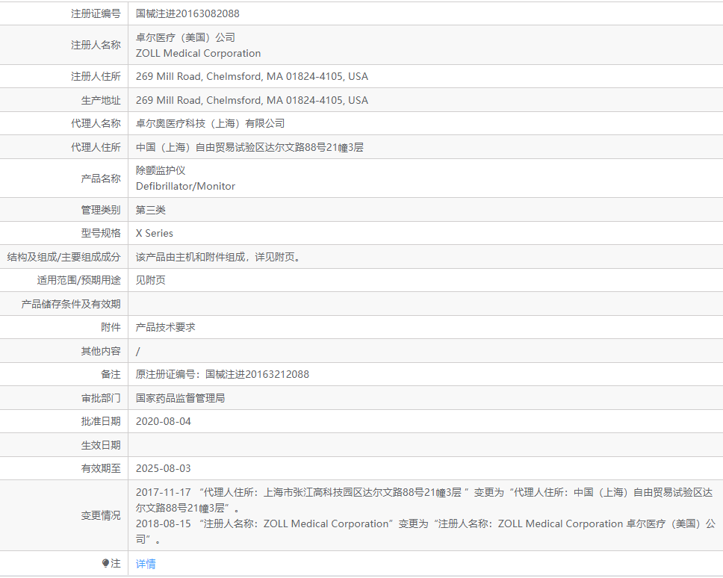Select the text 卓尔医疗（美国）公司
The image size is (723, 578).
(185, 37)
